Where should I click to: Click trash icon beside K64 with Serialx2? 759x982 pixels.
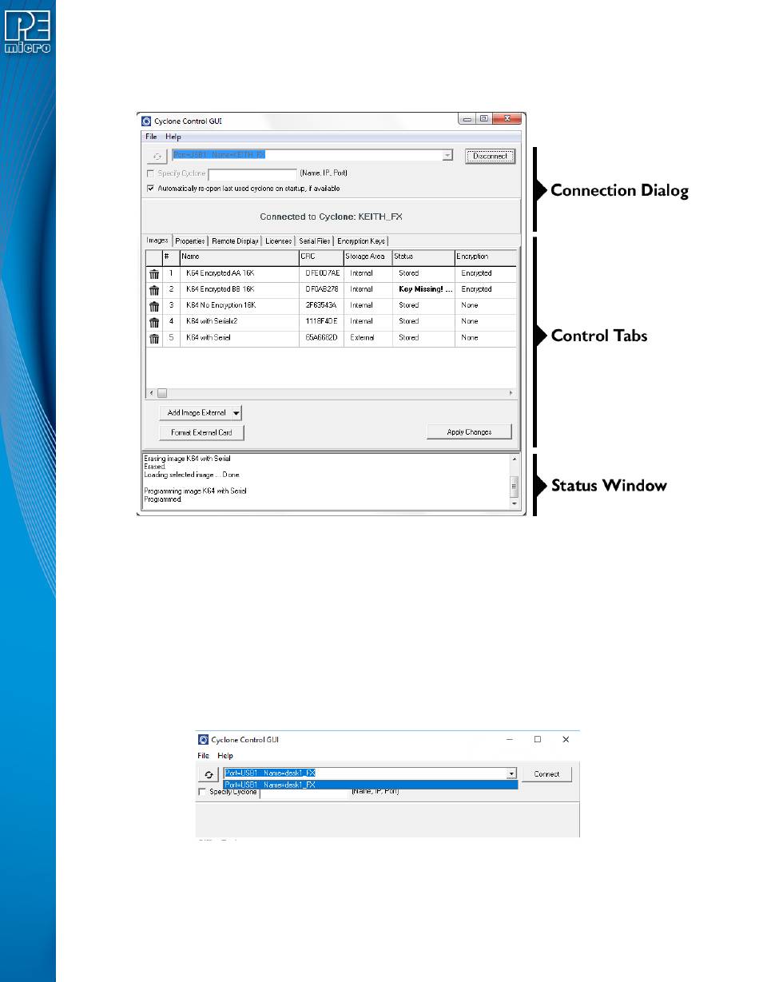[x=154, y=322]
